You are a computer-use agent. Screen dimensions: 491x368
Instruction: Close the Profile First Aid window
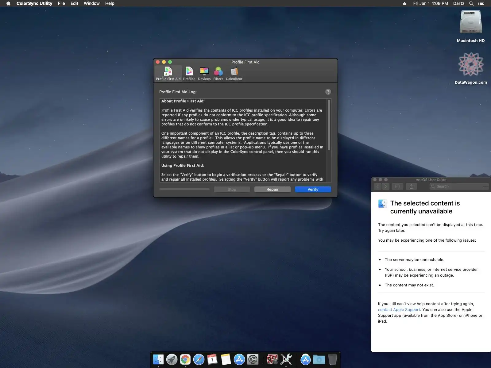158,62
